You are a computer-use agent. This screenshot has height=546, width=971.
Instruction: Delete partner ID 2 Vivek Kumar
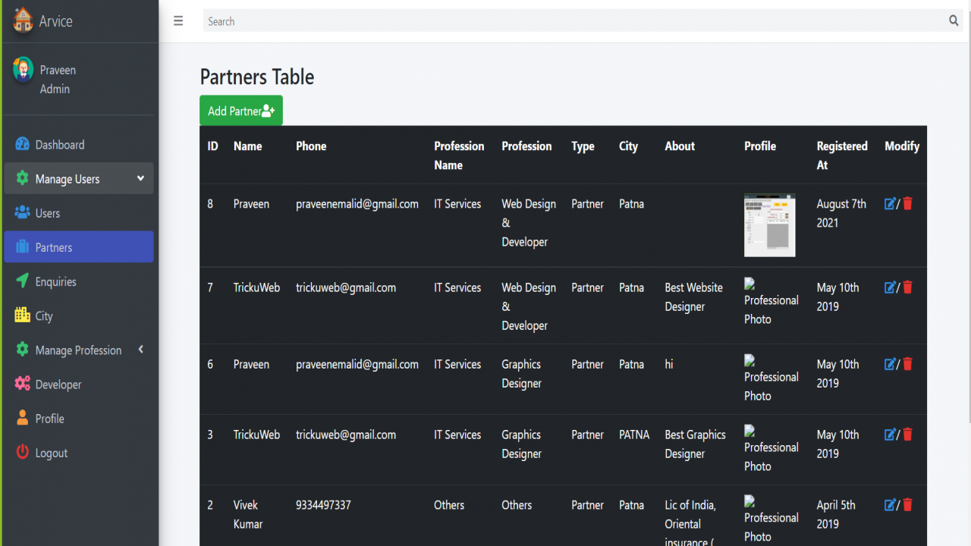[907, 504]
